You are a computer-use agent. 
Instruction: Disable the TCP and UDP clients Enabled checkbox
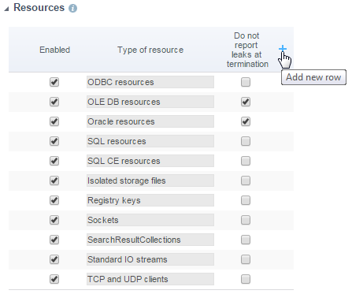tap(54, 279)
